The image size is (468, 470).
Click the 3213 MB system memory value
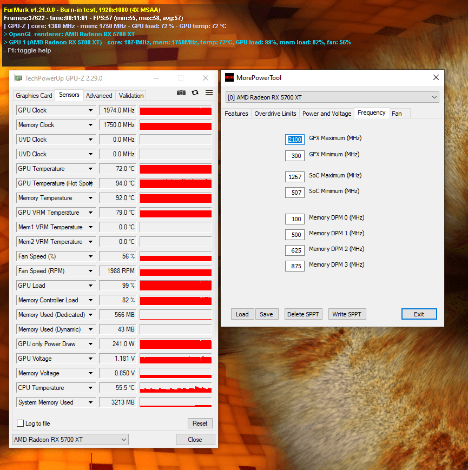pos(118,402)
